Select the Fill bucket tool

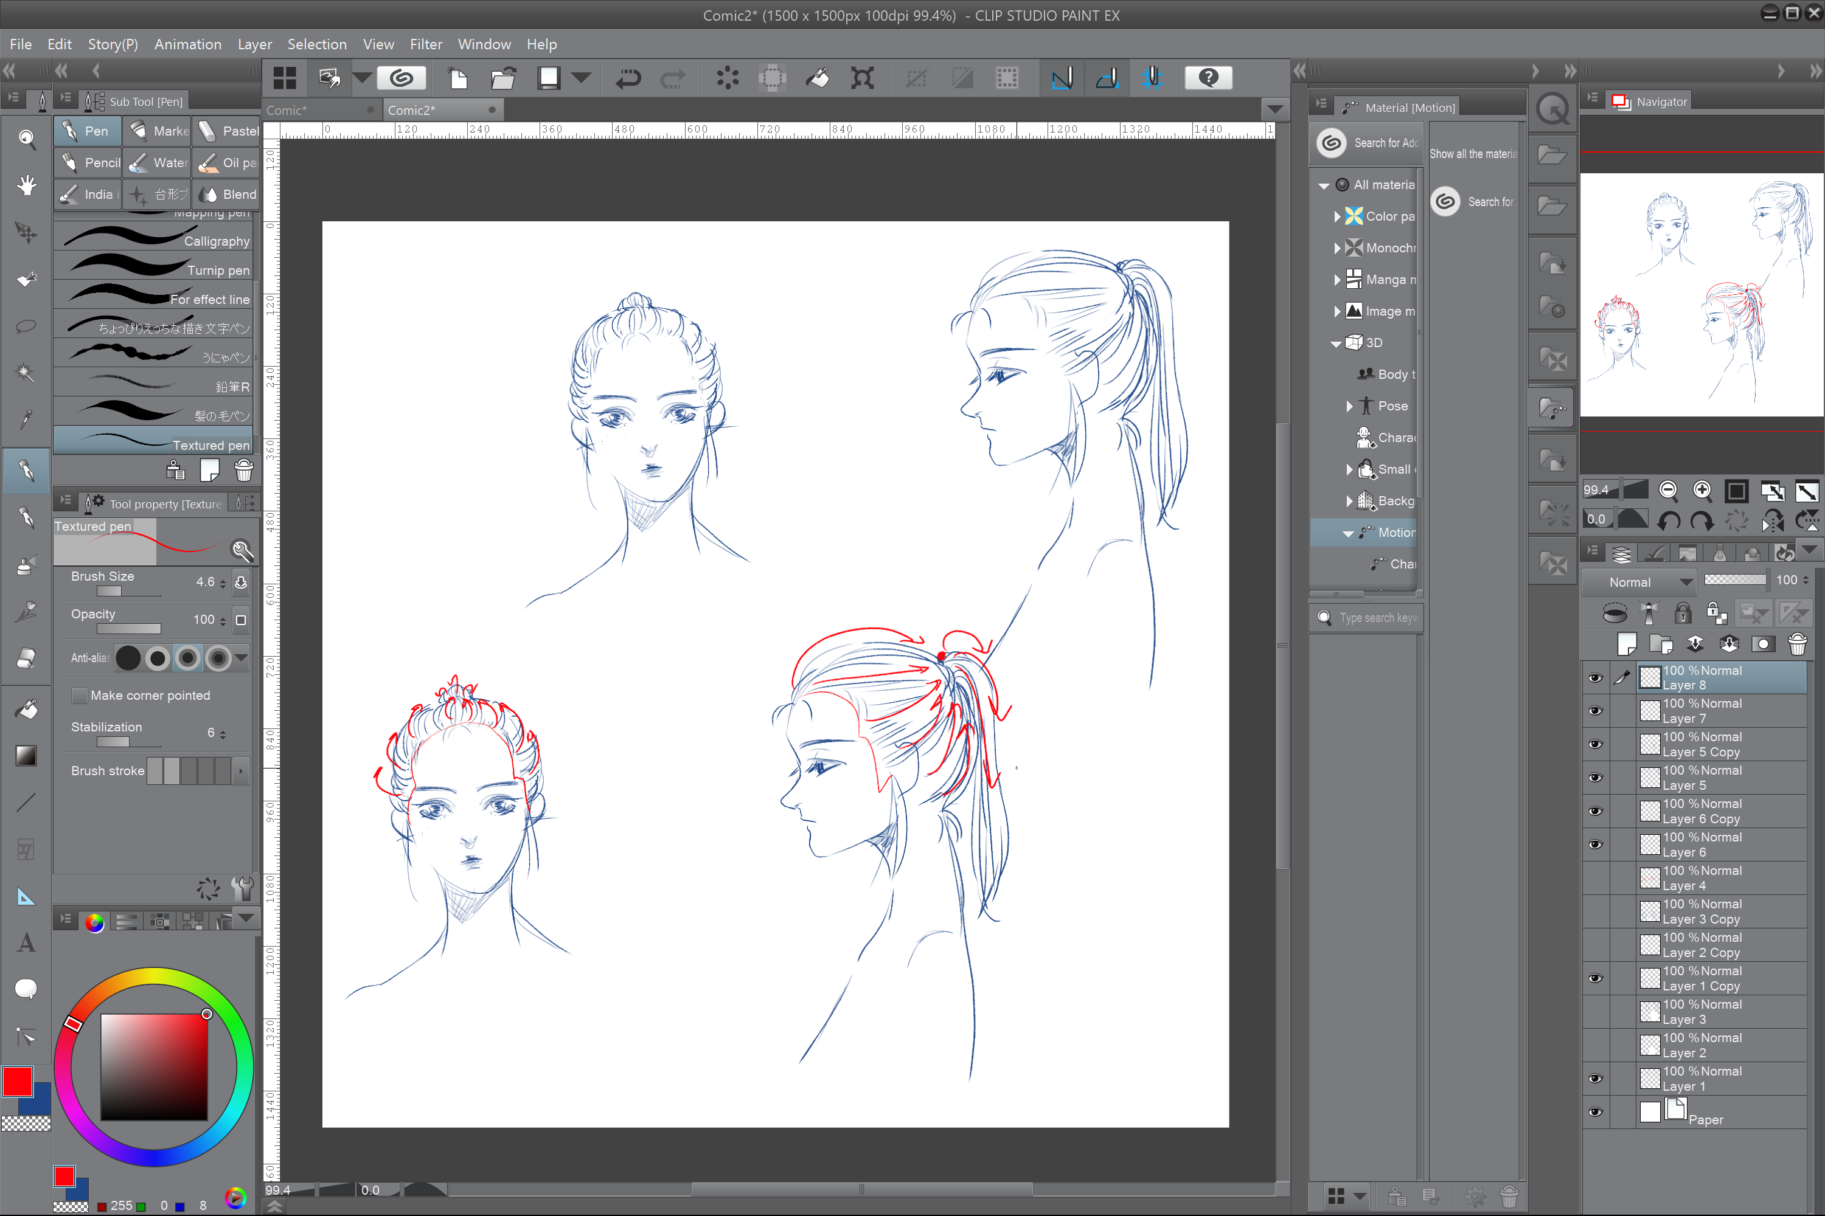coord(26,708)
